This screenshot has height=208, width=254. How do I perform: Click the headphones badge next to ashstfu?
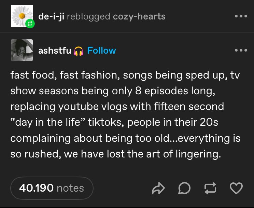point(79,51)
